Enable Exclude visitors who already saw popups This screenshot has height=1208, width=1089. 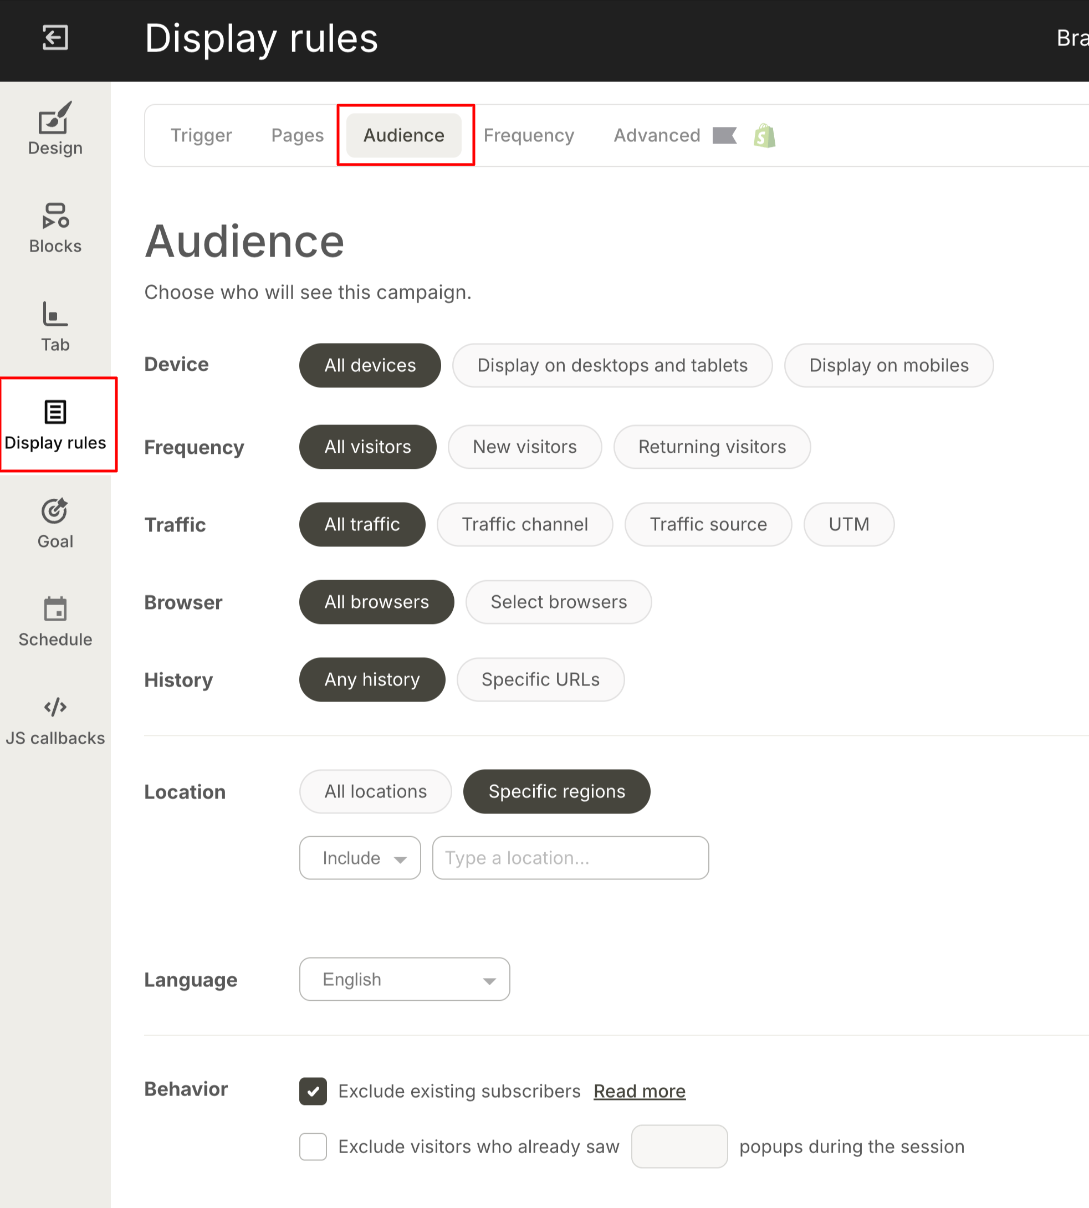tap(313, 1146)
